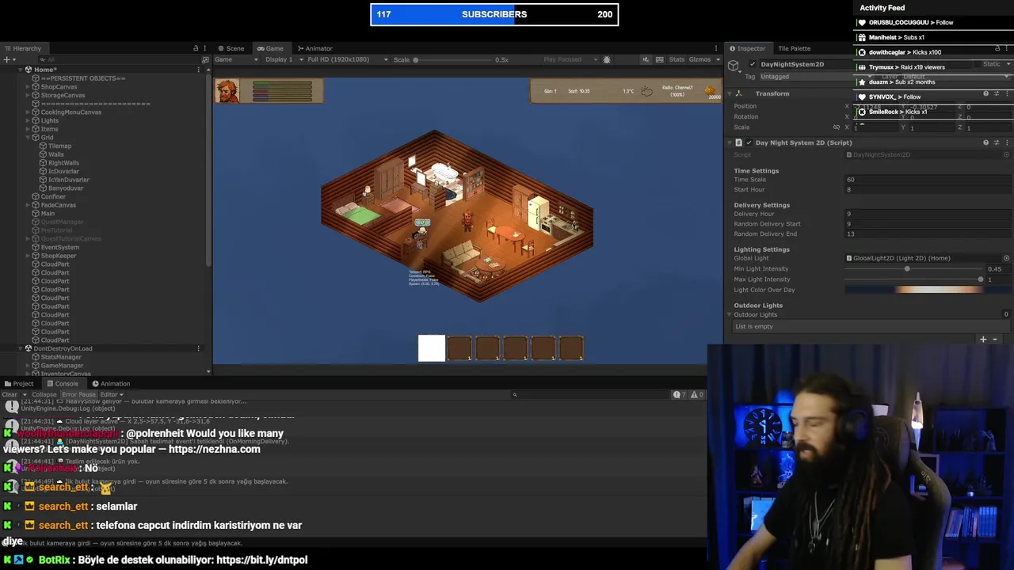The width and height of the screenshot is (1014, 570).
Task: Click the Time Scale value field
Action: point(928,180)
